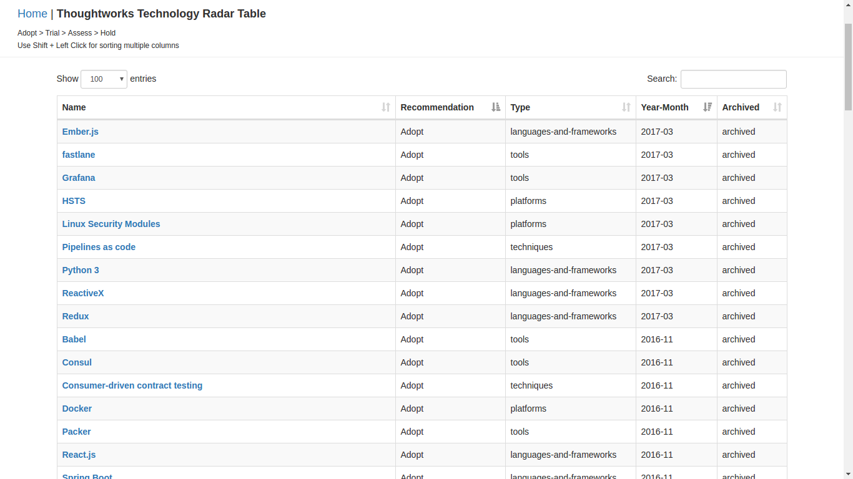Screen dimensions: 853x479
Task: Open the Packer link
Action: [x=76, y=432]
